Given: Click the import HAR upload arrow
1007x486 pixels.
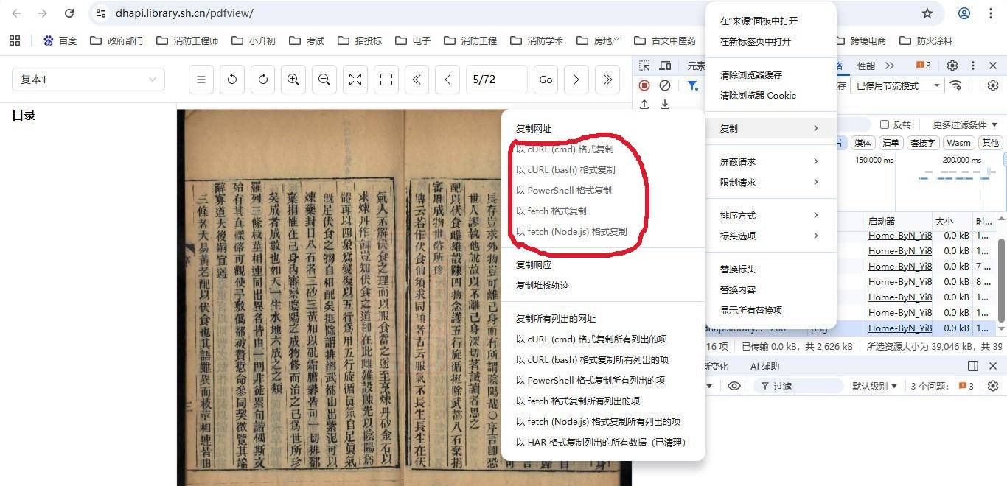Looking at the screenshot, I should pyautogui.click(x=644, y=105).
